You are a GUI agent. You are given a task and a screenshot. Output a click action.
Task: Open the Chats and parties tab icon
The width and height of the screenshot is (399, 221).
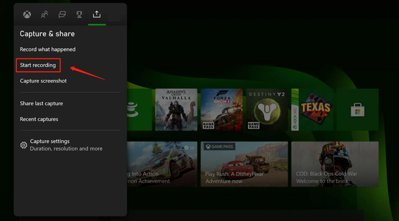pyautogui.click(x=62, y=14)
